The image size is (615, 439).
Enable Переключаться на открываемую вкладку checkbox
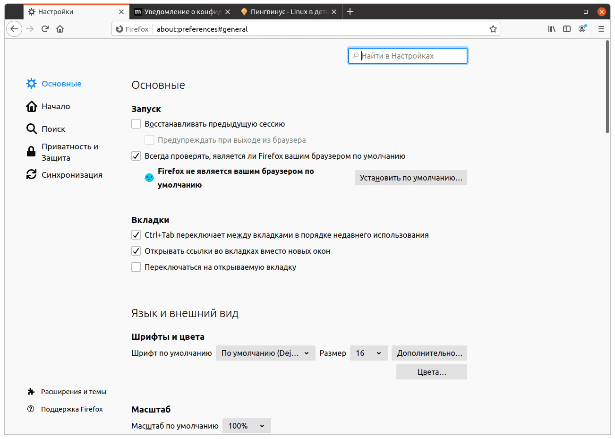[x=136, y=267]
